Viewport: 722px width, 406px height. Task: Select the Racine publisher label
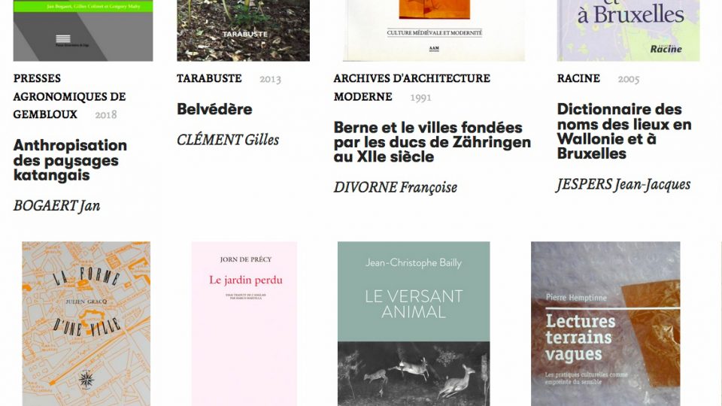(x=578, y=78)
